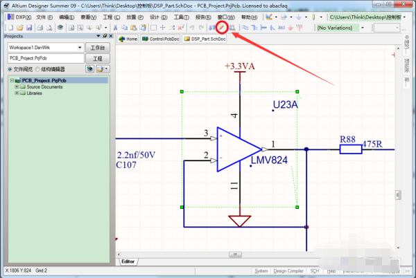Cut the selection with scissors icon
This screenshot has width=416, height=278.
(115, 28)
